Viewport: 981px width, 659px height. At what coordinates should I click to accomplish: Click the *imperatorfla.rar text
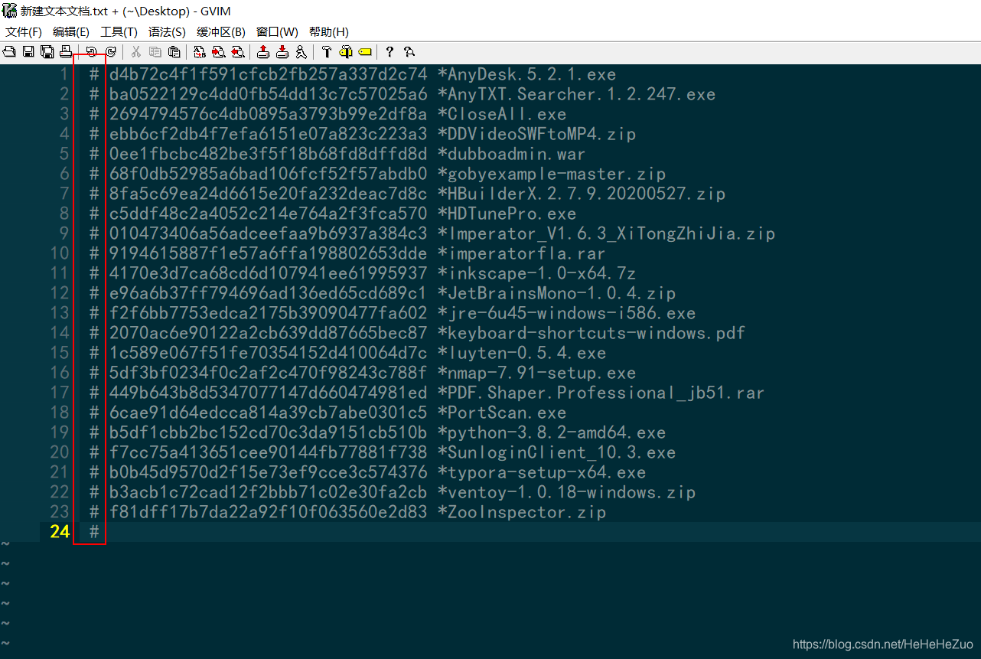pos(522,253)
